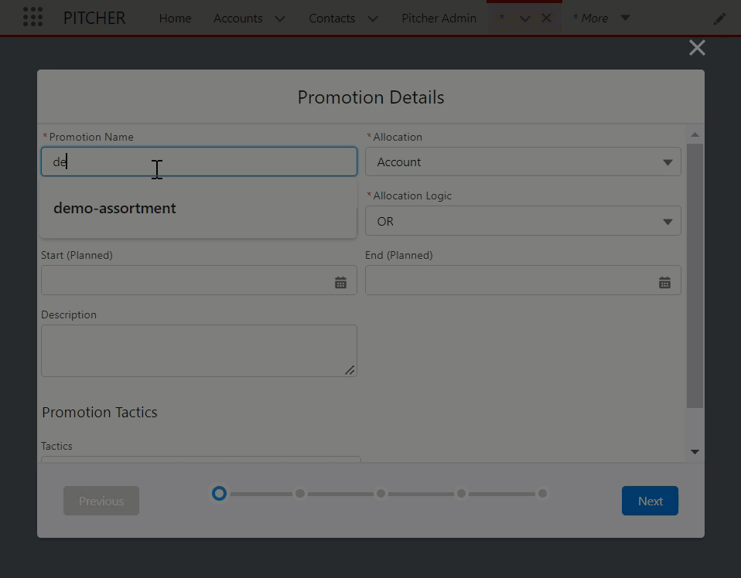
Task: Open the Pitcher Admin tab
Action: click(439, 19)
